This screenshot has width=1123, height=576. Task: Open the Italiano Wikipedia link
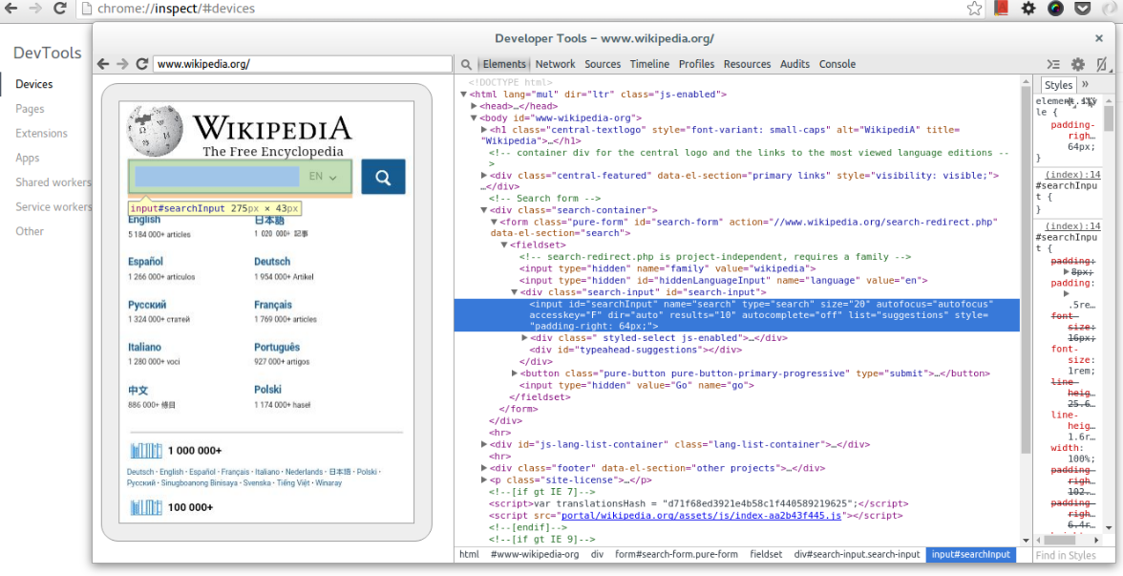pos(145,347)
